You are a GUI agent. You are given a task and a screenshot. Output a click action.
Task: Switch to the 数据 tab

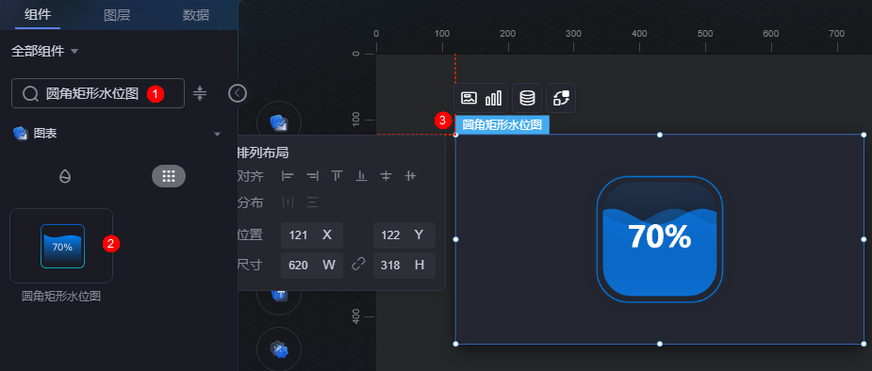pyautogui.click(x=196, y=15)
